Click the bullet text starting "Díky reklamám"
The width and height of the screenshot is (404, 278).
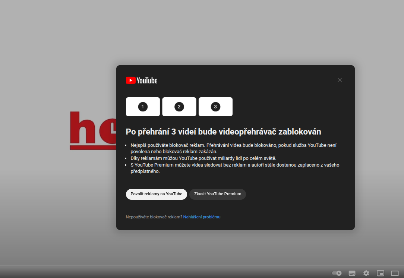click(203, 158)
